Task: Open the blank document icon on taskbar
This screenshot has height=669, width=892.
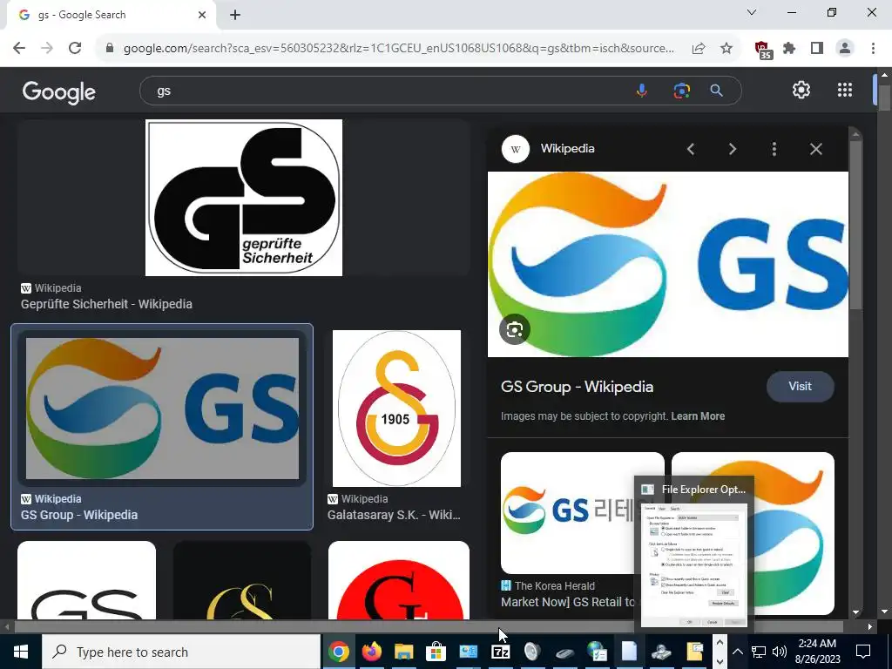Action: (629, 652)
